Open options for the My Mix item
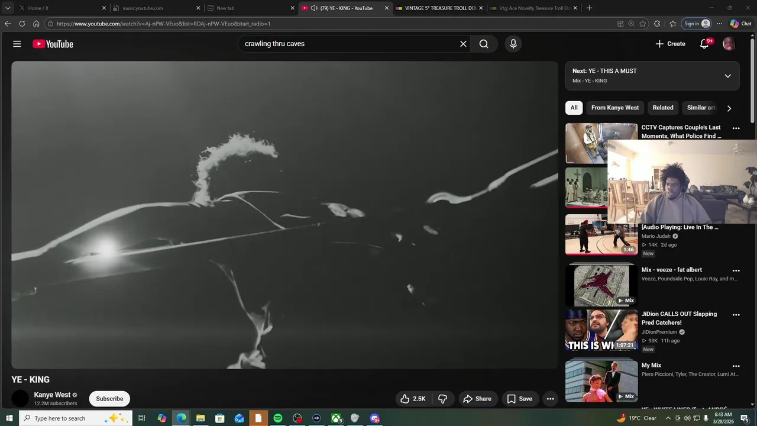This screenshot has height=426, width=757. coord(736,366)
